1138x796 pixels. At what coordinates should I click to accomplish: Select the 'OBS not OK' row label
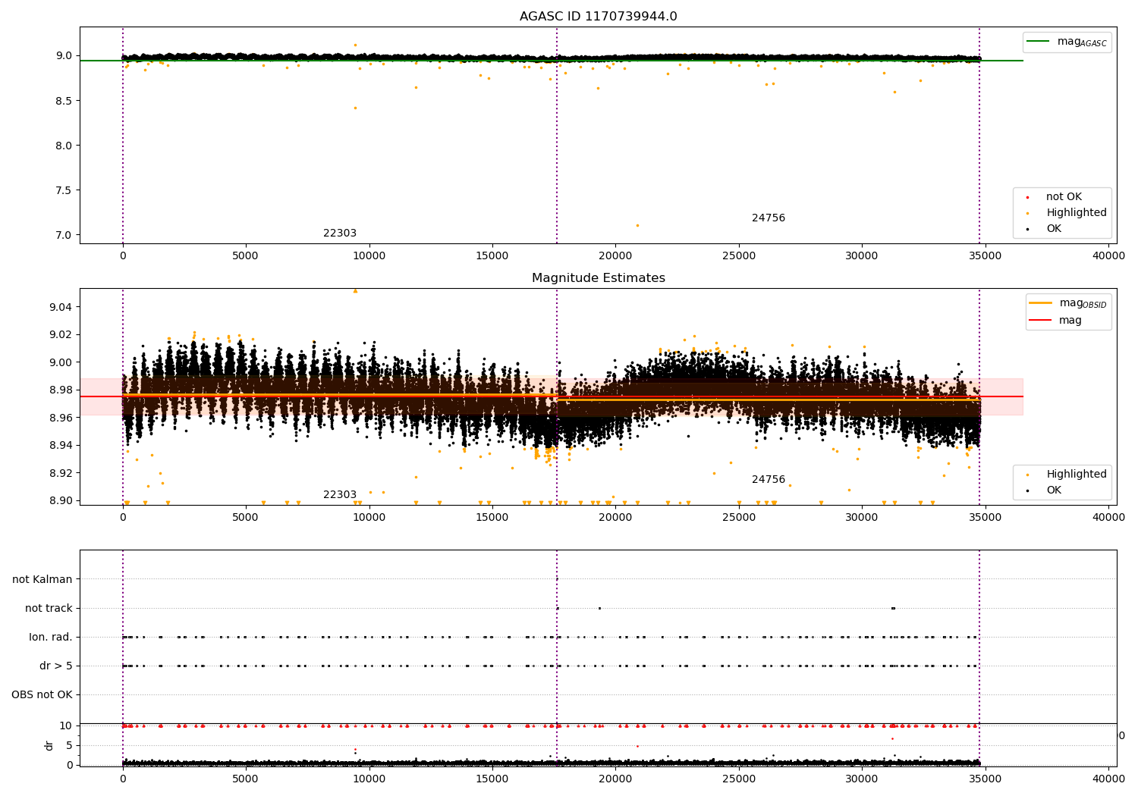(42, 695)
